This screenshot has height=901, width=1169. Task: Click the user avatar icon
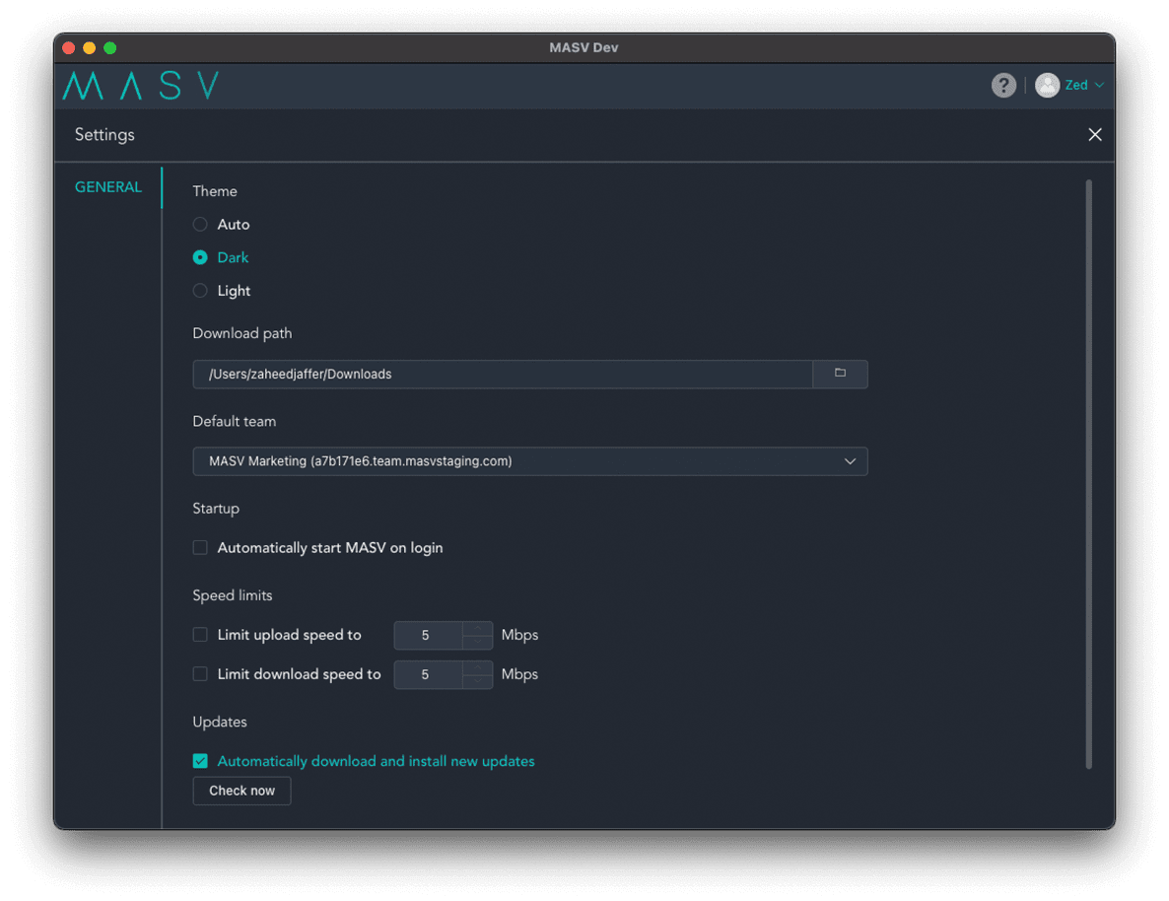[x=1048, y=85]
